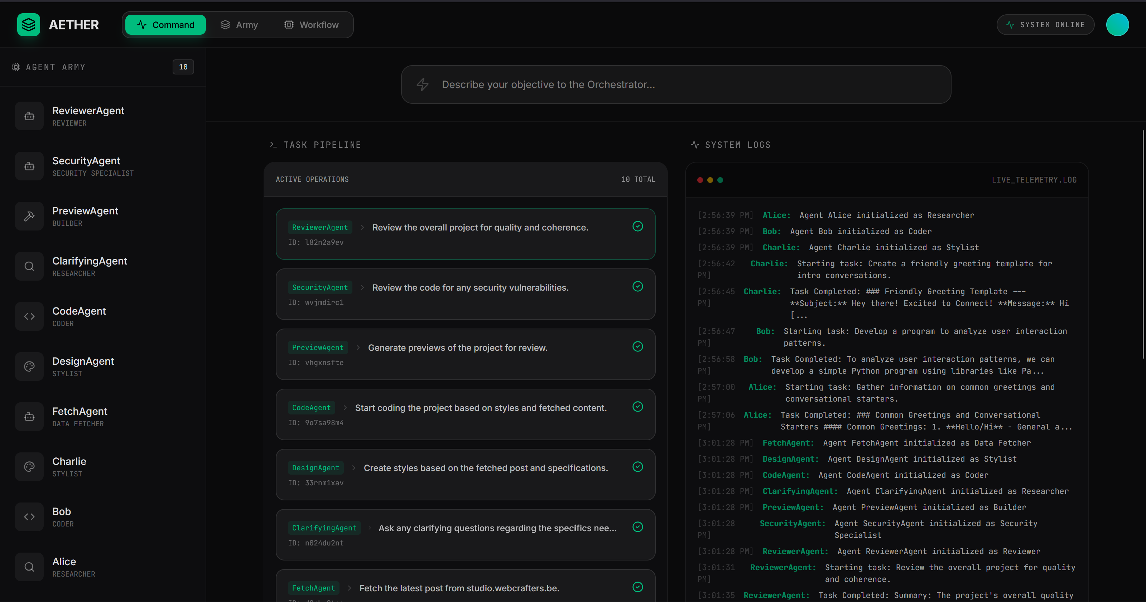The width and height of the screenshot is (1146, 602).
Task: Click chevron after PreviewAgent tag in pipeline
Action: click(358, 348)
